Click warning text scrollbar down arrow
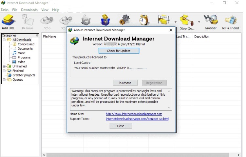Screen dimensions: 246x157 (x=169, y=108)
